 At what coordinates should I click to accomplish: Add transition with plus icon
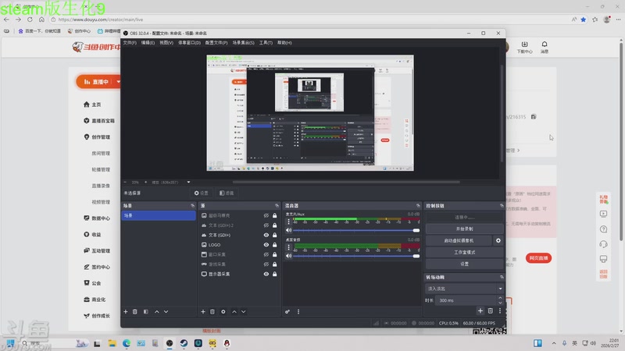point(480,310)
